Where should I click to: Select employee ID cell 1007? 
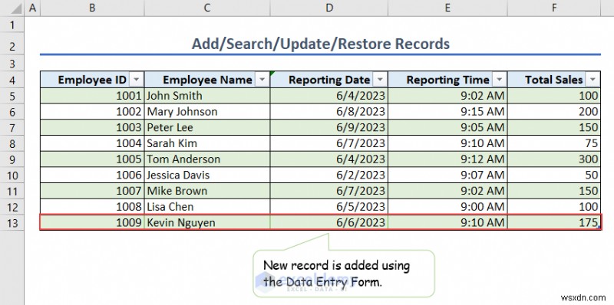[92, 191]
